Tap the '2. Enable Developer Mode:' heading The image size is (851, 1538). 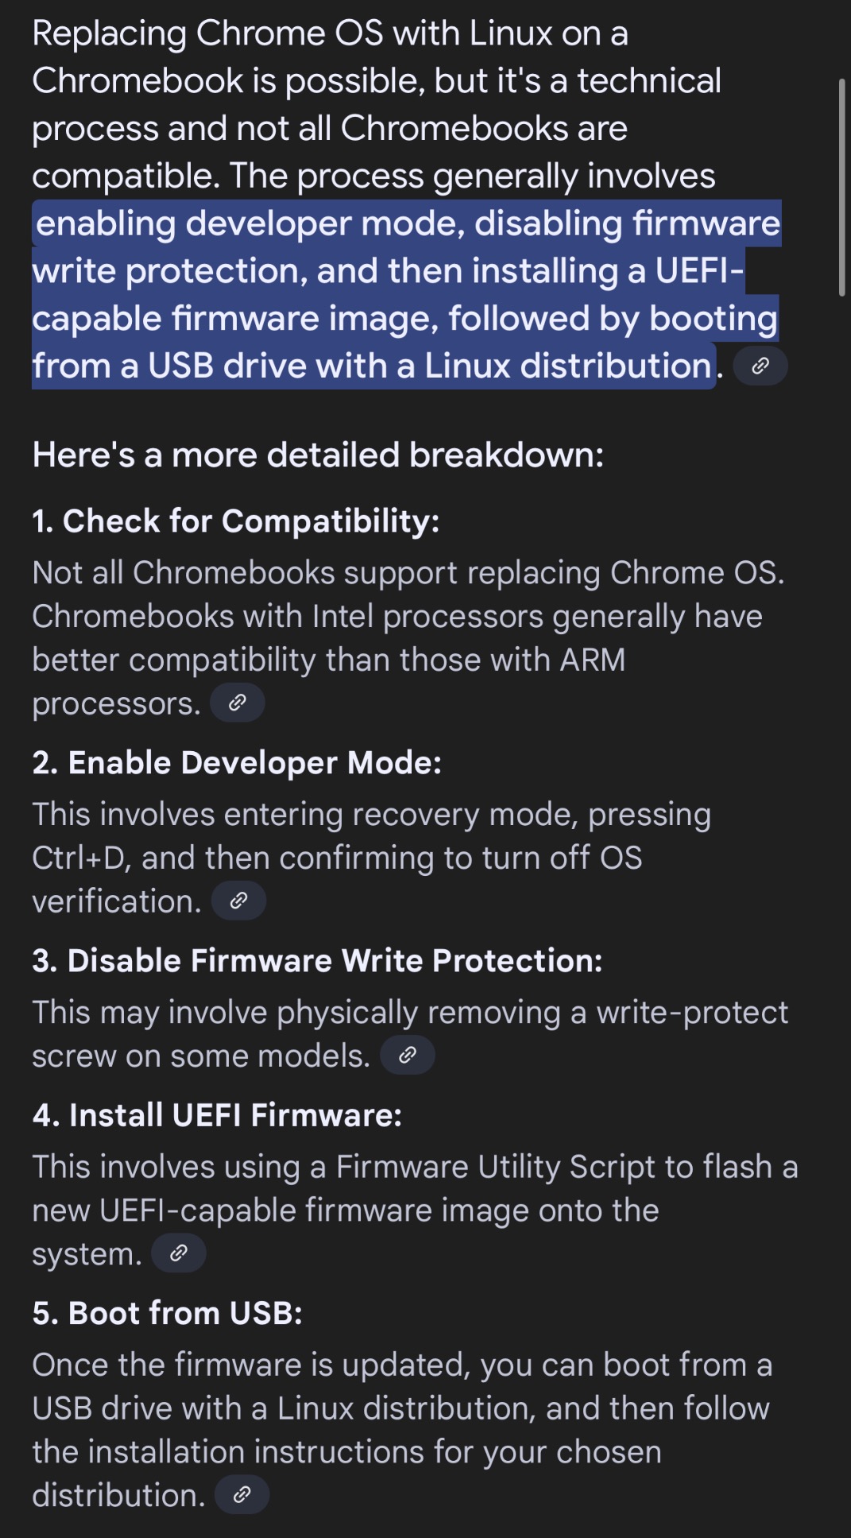click(237, 763)
